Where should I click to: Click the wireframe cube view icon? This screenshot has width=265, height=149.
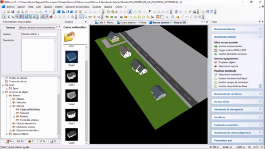(67, 12)
